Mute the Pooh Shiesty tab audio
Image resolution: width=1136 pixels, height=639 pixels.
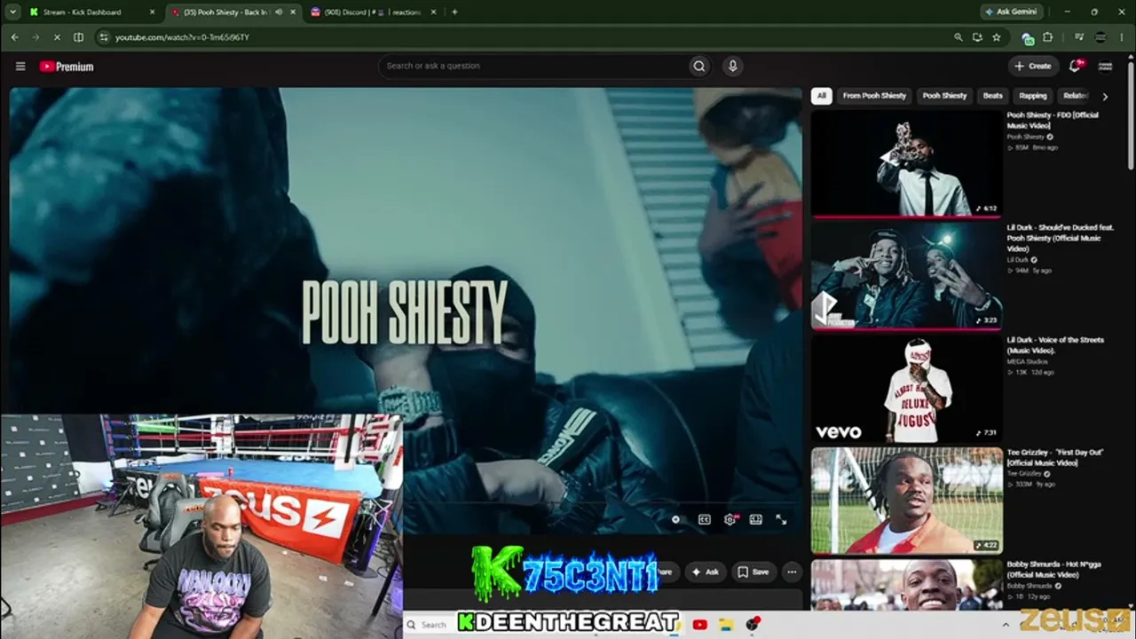coord(279,12)
